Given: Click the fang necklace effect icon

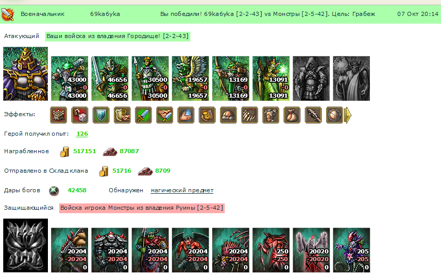Looking at the screenshot, I should (249, 115).
